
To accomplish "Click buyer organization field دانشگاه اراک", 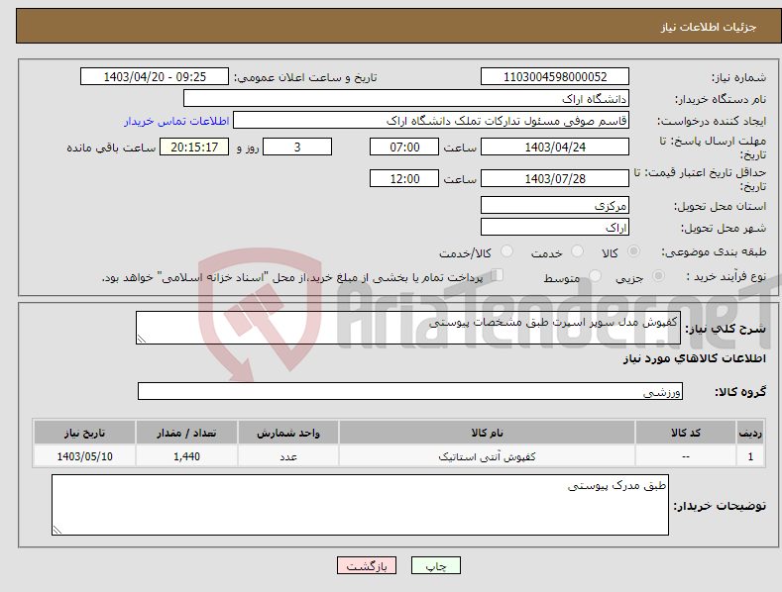I will pyautogui.click(x=406, y=99).
